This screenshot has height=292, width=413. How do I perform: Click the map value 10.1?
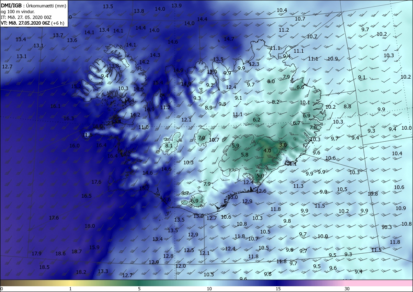pyautogui.click(x=305, y=103)
